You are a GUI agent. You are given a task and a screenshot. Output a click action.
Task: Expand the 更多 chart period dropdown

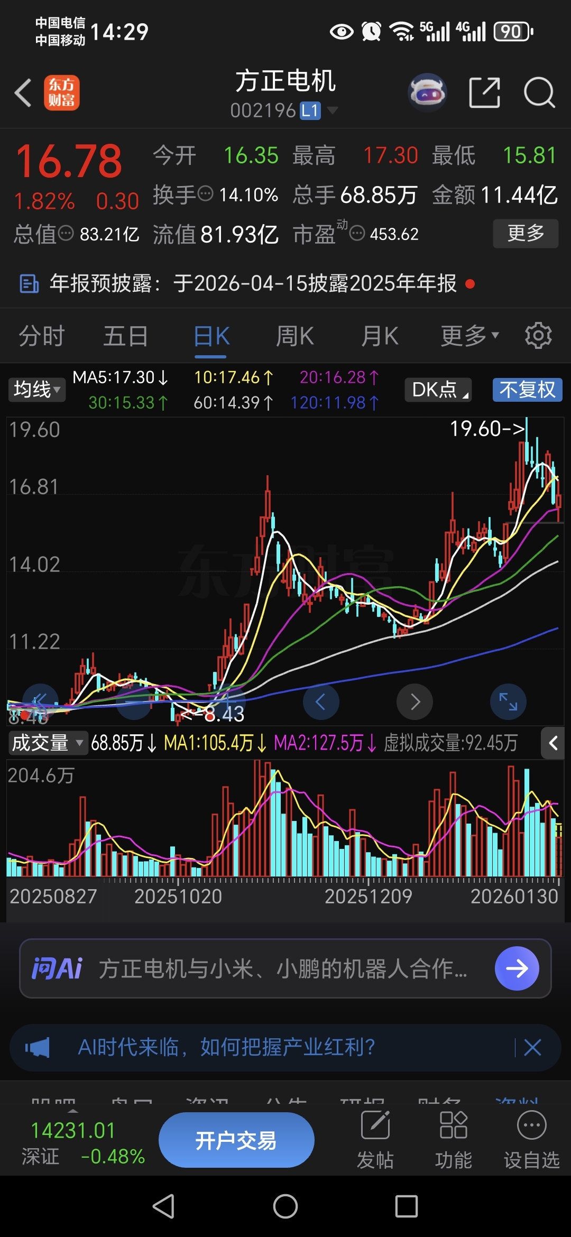point(469,335)
